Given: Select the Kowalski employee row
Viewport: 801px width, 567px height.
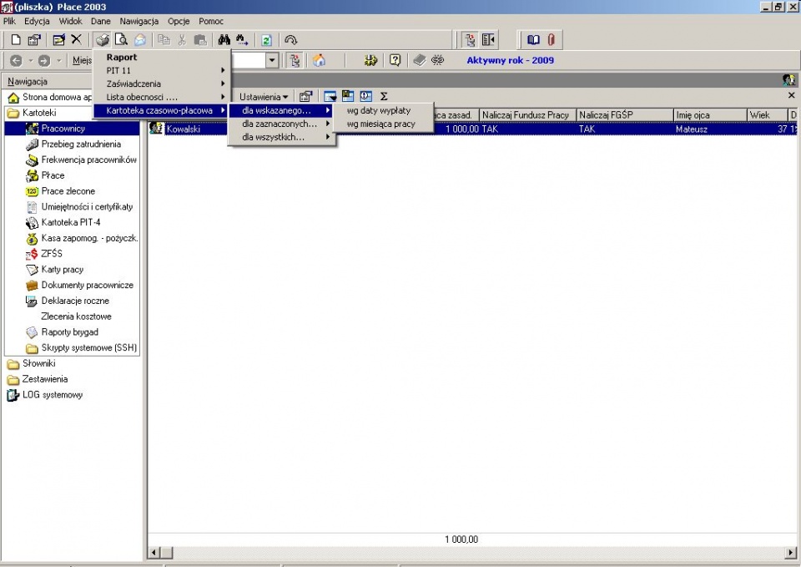Looking at the screenshot, I should [472, 129].
